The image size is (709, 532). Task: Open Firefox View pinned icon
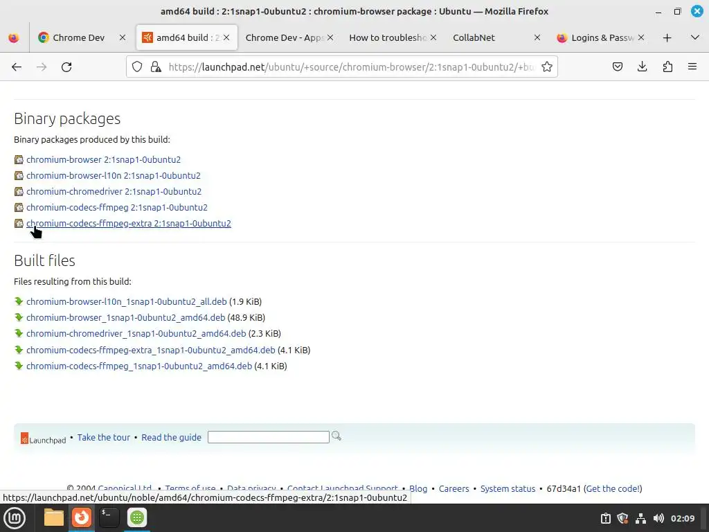tap(14, 37)
